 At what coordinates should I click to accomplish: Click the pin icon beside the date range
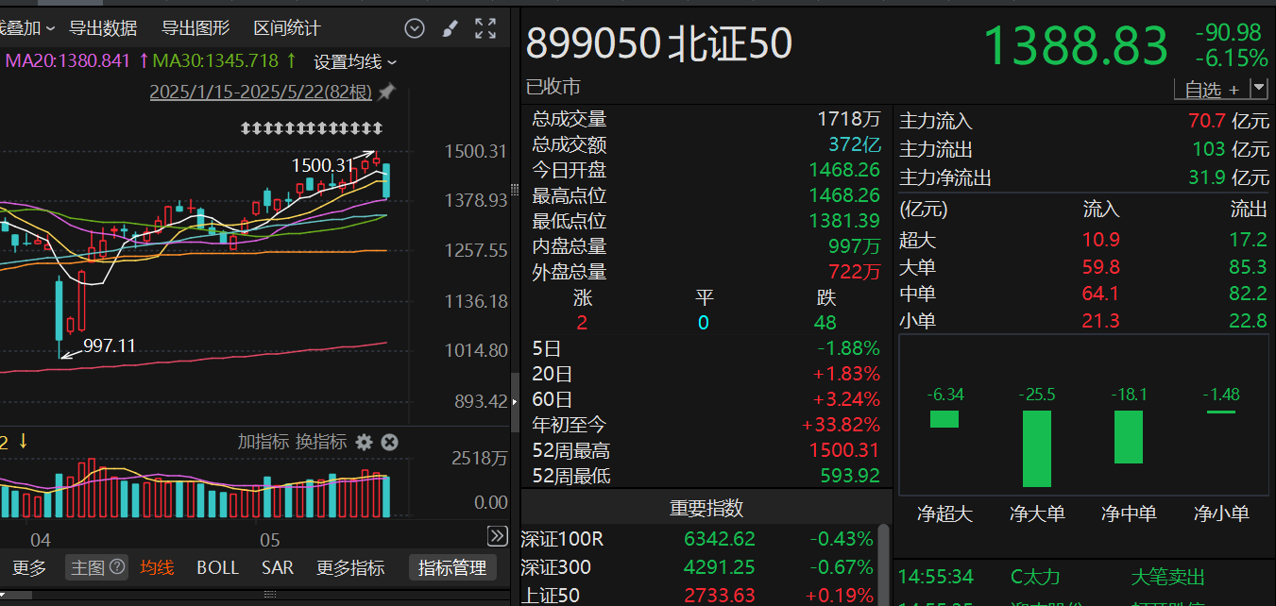pos(385,93)
